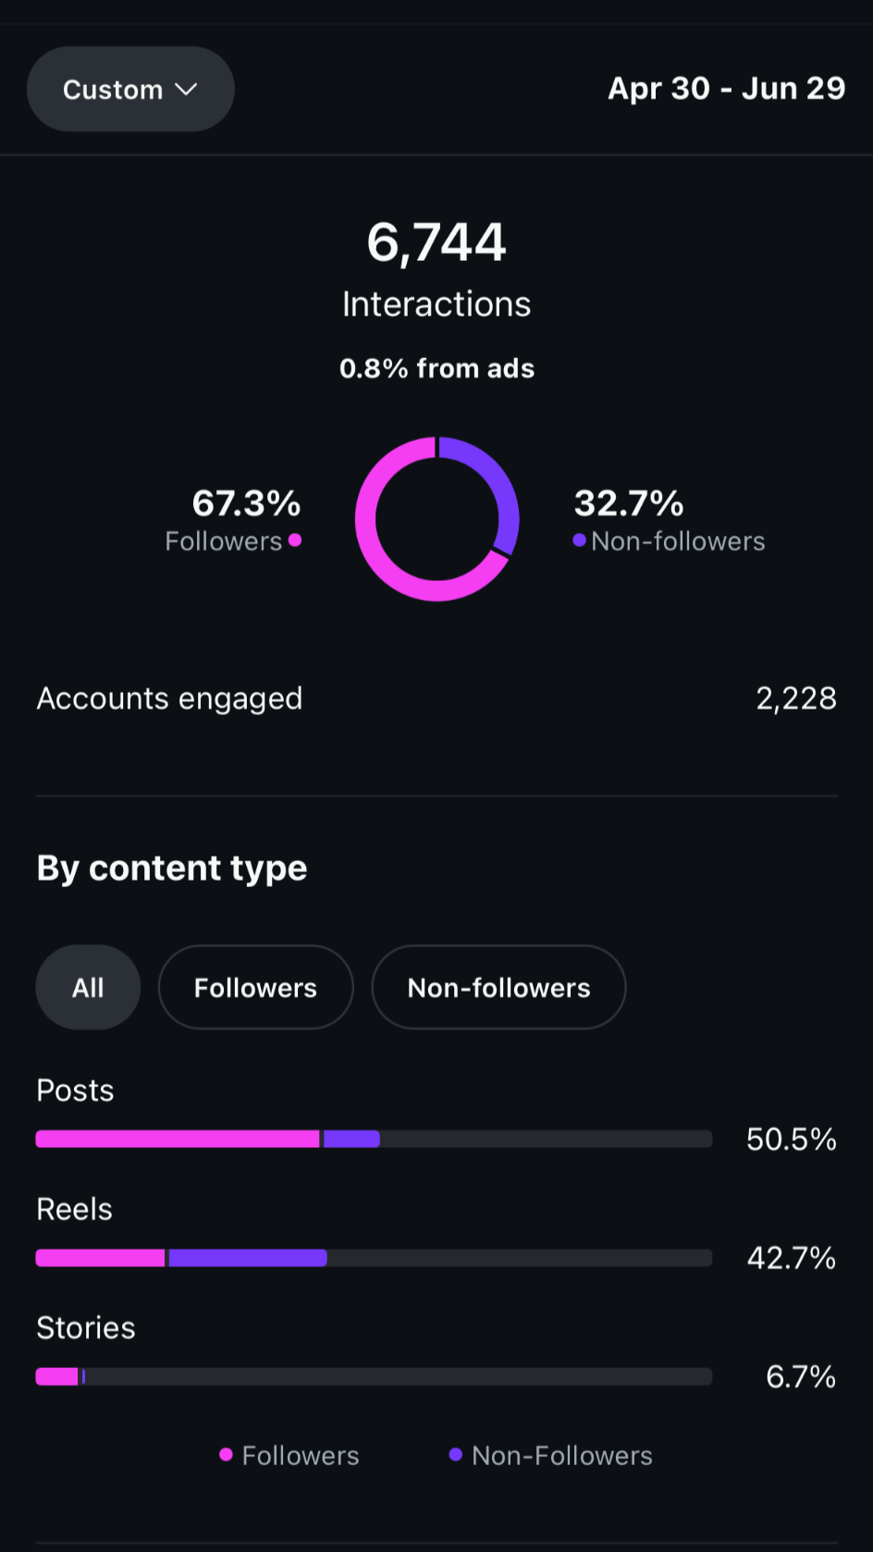Tap the Reels 42.7% percentage value
The width and height of the screenshot is (873, 1552).
(792, 1258)
